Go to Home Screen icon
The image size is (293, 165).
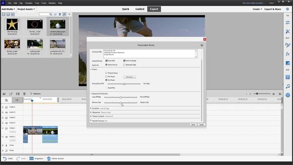click(49, 159)
